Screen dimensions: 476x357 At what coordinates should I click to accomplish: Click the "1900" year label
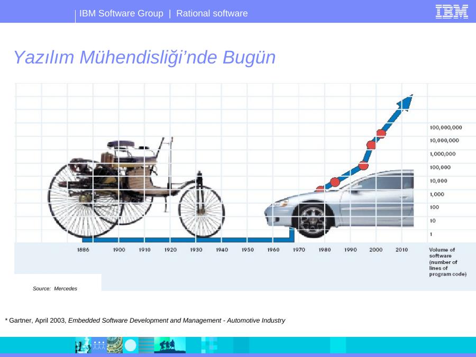[119, 250]
